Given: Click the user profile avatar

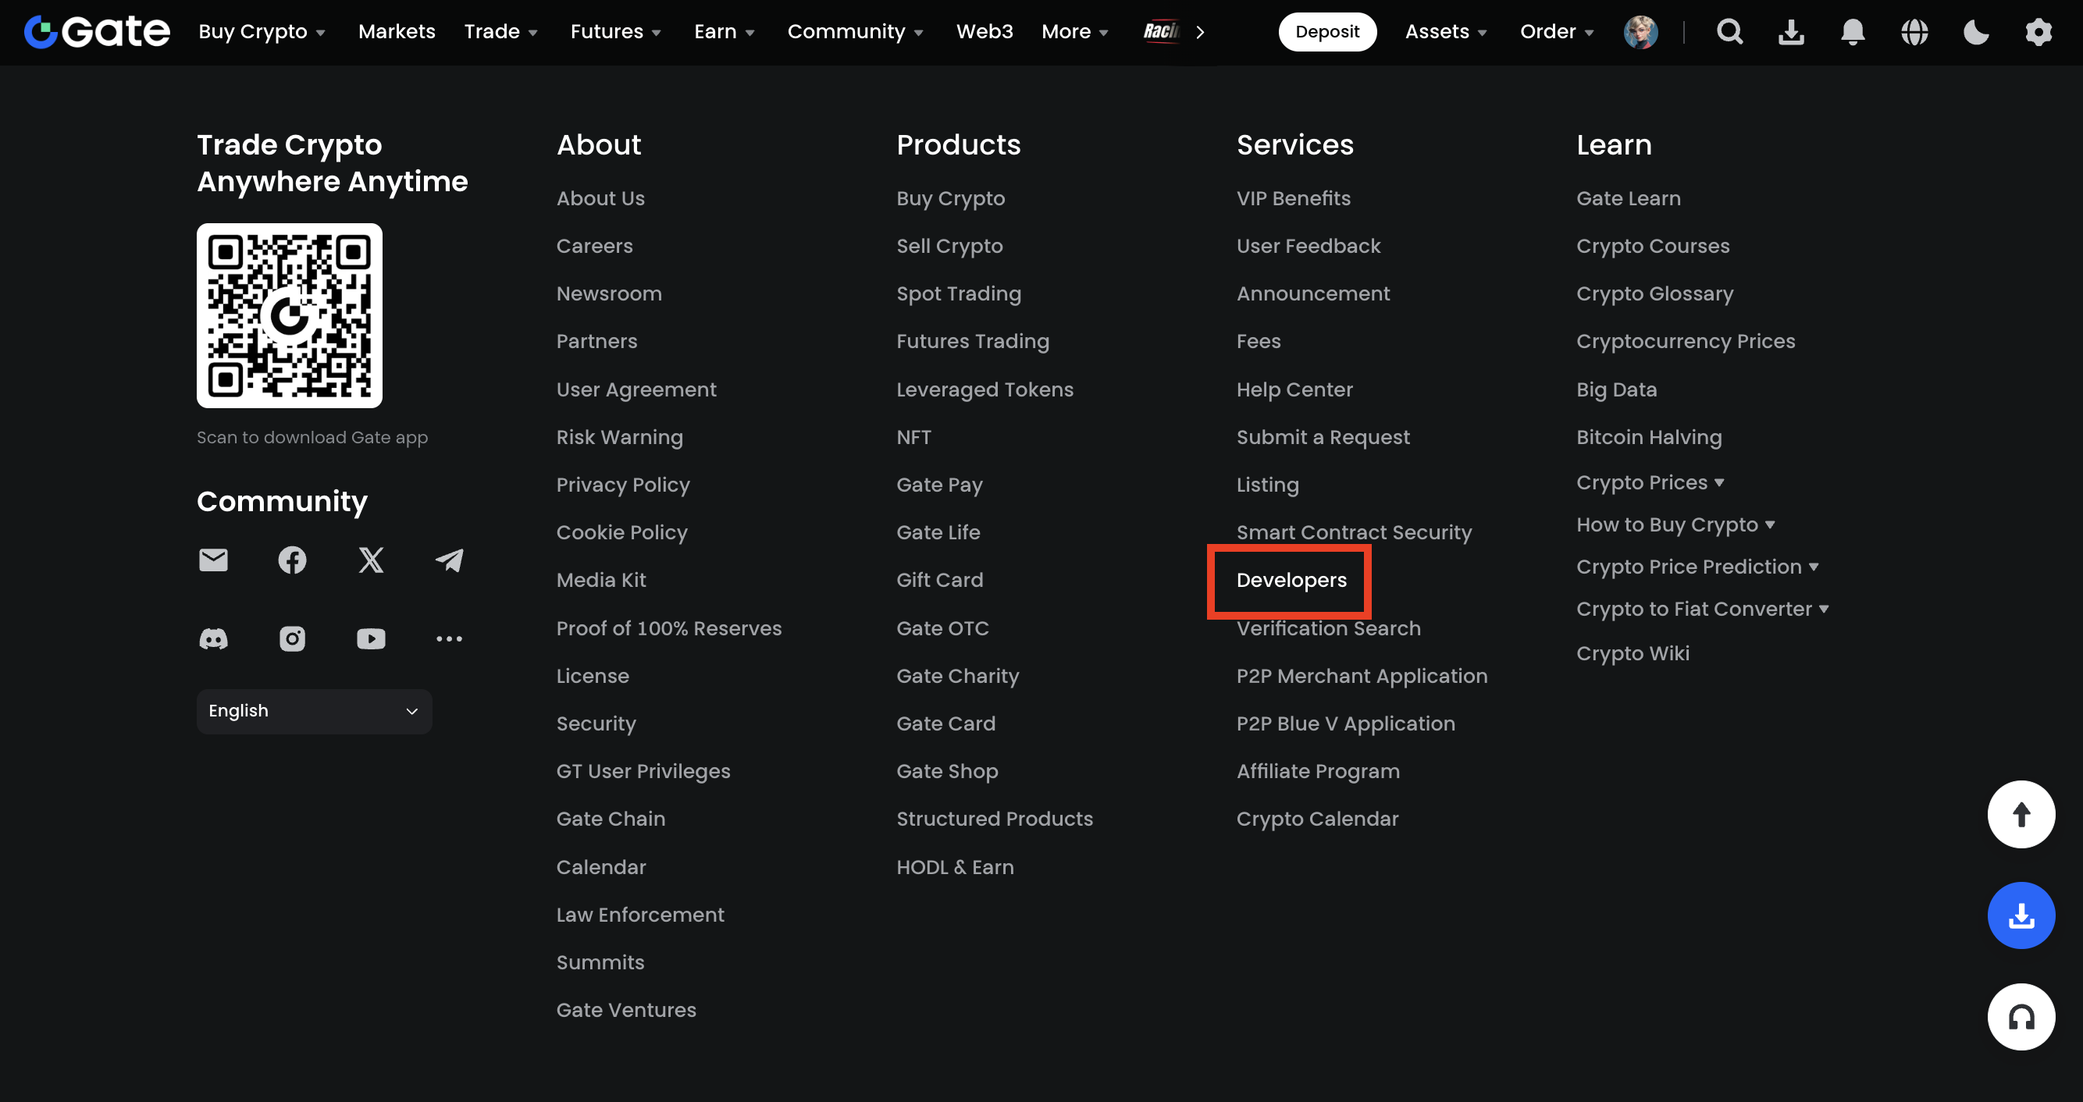Looking at the screenshot, I should [x=1640, y=31].
